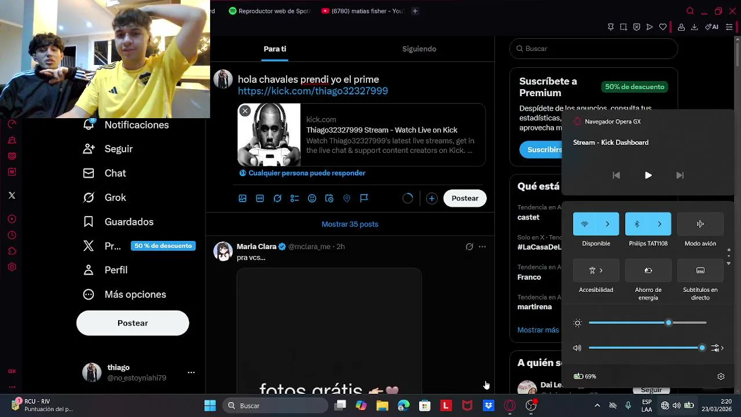741x417 pixels.
Task: Switch to Siguiendo tab
Action: (419, 49)
